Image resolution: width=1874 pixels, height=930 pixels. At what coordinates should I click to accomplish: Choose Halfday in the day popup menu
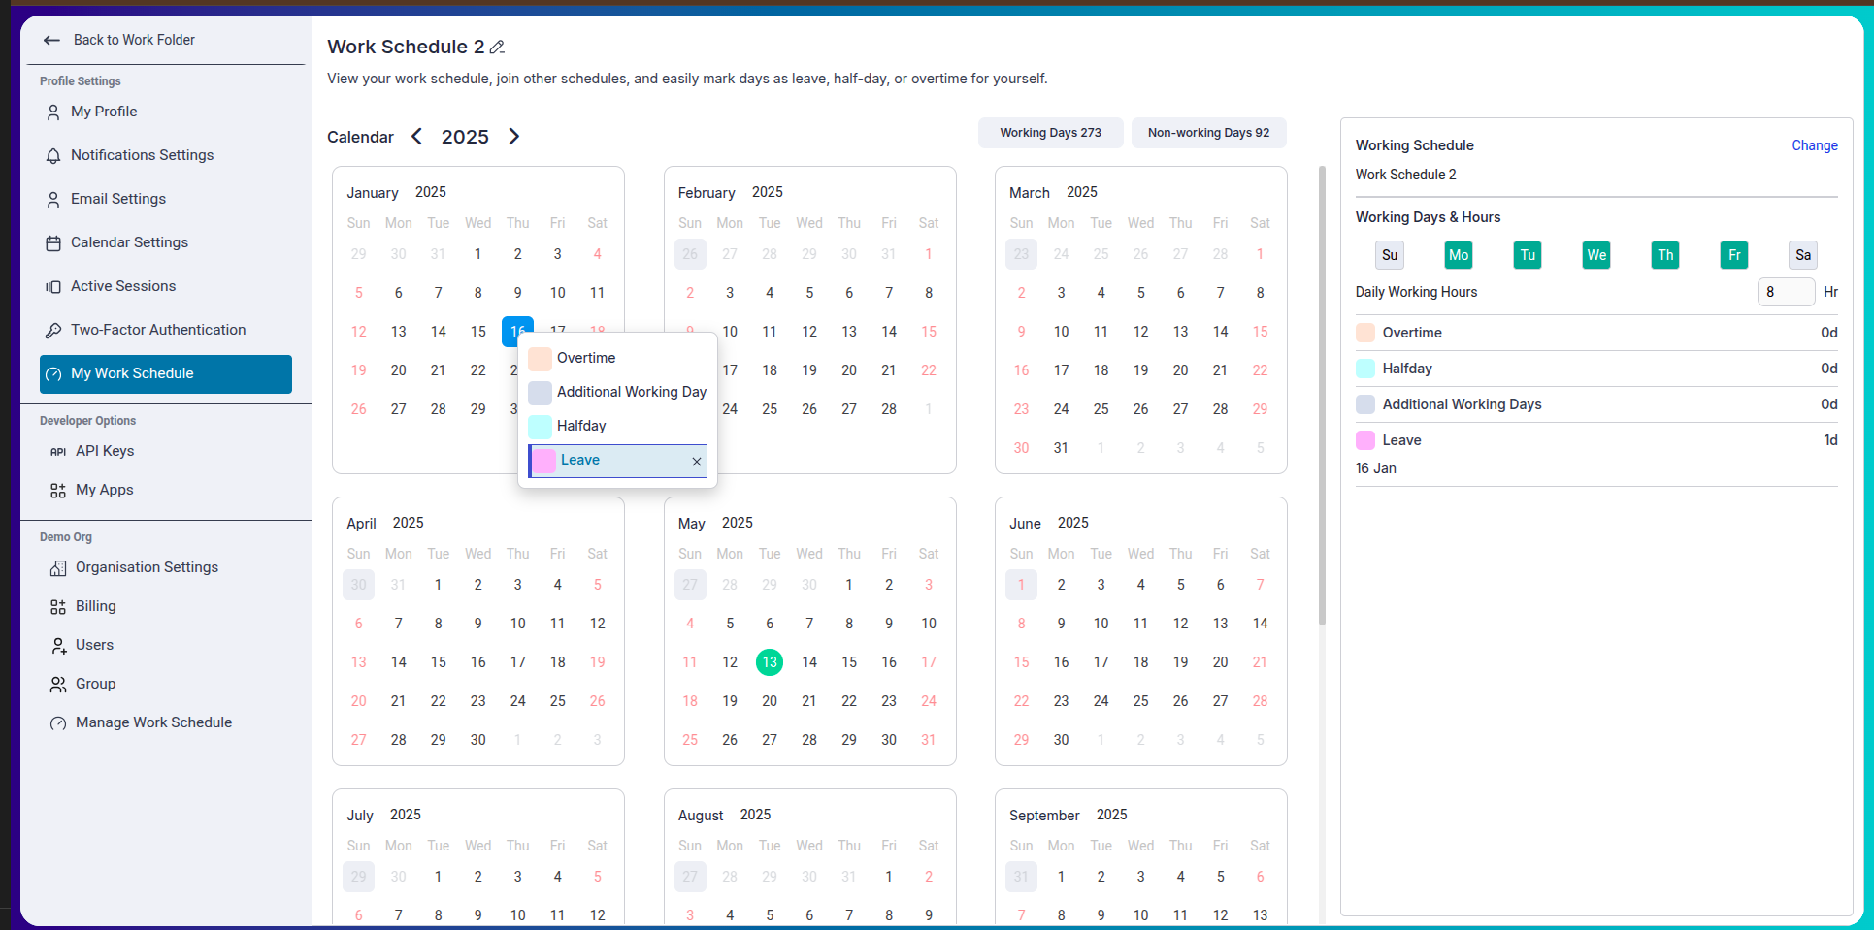pos(617,427)
